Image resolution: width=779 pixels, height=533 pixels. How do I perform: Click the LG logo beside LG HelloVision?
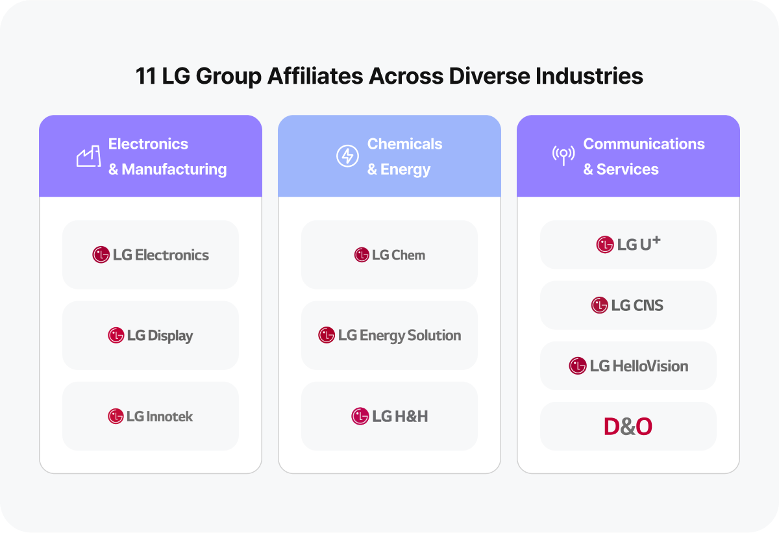[x=576, y=366]
